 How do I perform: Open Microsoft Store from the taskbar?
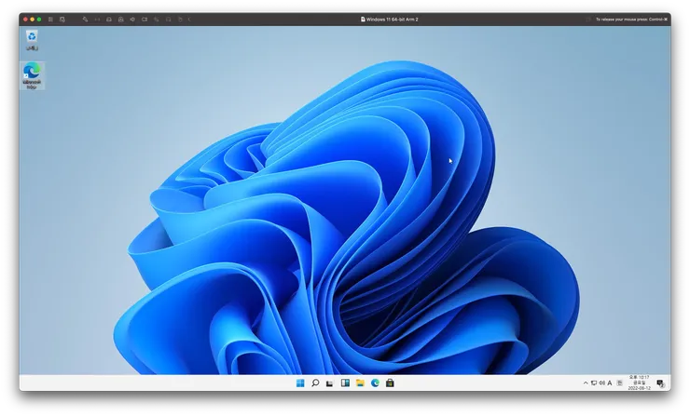coord(390,383)
